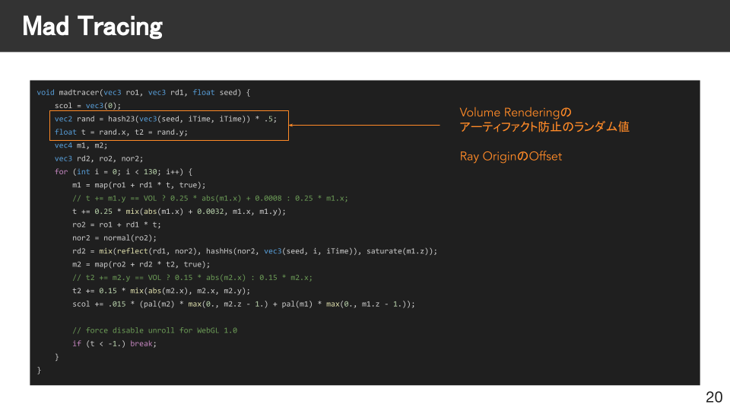Click the "scol = vec3(0);" line
This screenshot has height=411, width=730.
87,105
